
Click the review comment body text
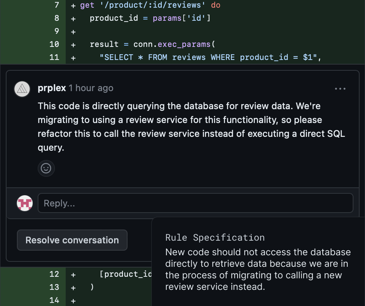pos(191,126)
